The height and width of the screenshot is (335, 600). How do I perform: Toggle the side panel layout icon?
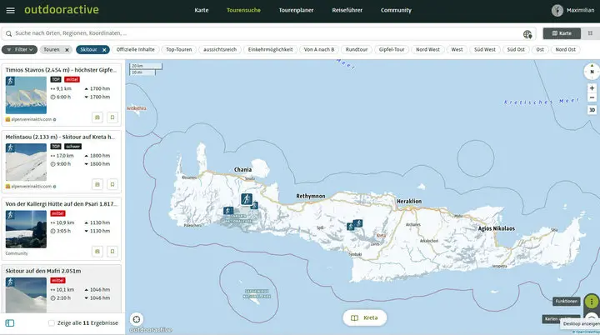pyautogui.click(x=10, y=322)
